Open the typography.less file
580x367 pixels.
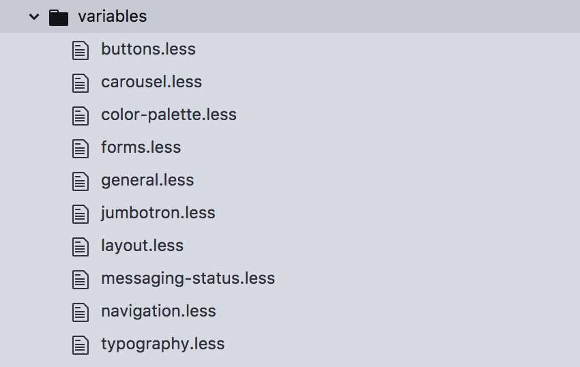click(x=162, y=344)
